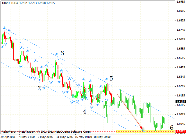
Task: Click the green dot marker on the chart
Action: point(82,97)
